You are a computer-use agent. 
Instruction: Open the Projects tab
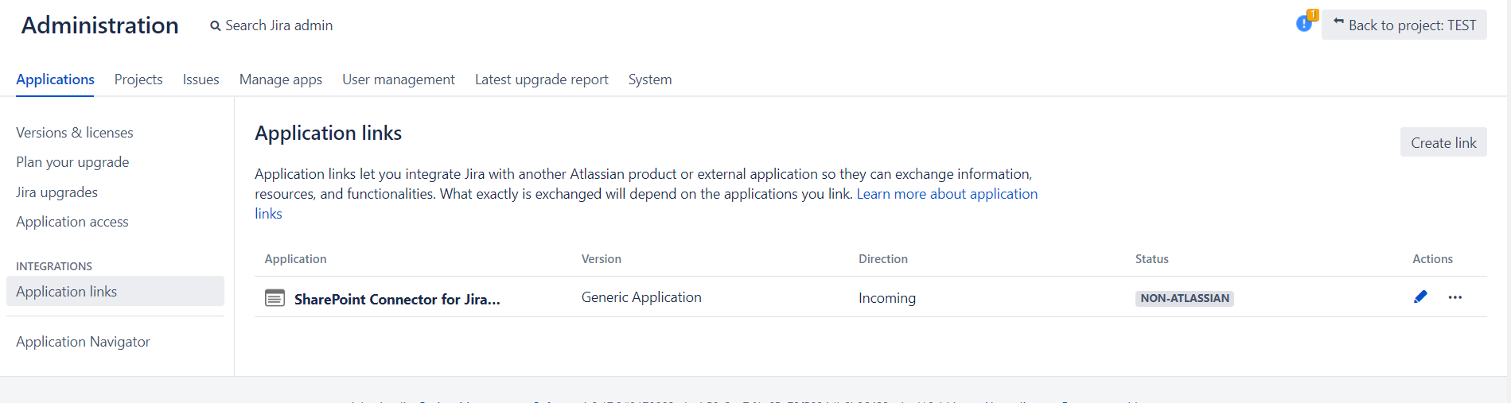(138, 79)
